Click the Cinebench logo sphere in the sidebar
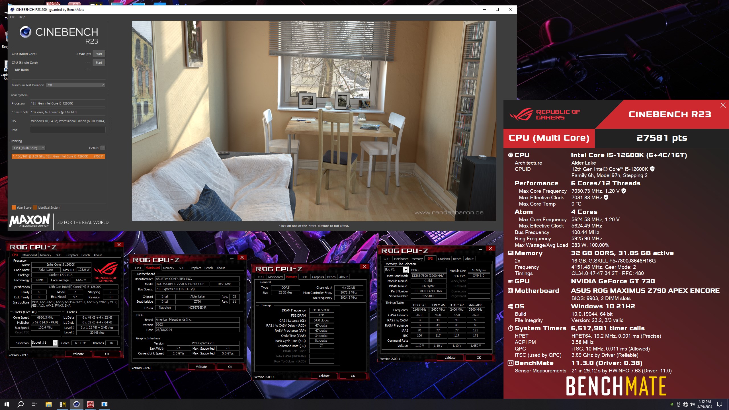This screenshot has width=729, height=410. (x=25, y=32)
